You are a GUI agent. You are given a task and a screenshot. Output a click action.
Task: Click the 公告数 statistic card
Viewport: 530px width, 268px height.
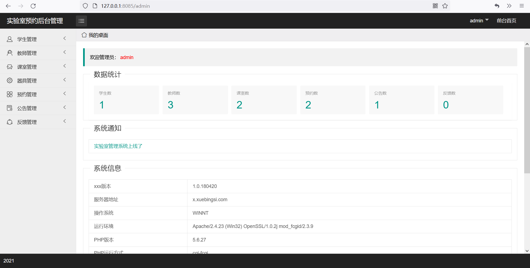pos(402,100)
